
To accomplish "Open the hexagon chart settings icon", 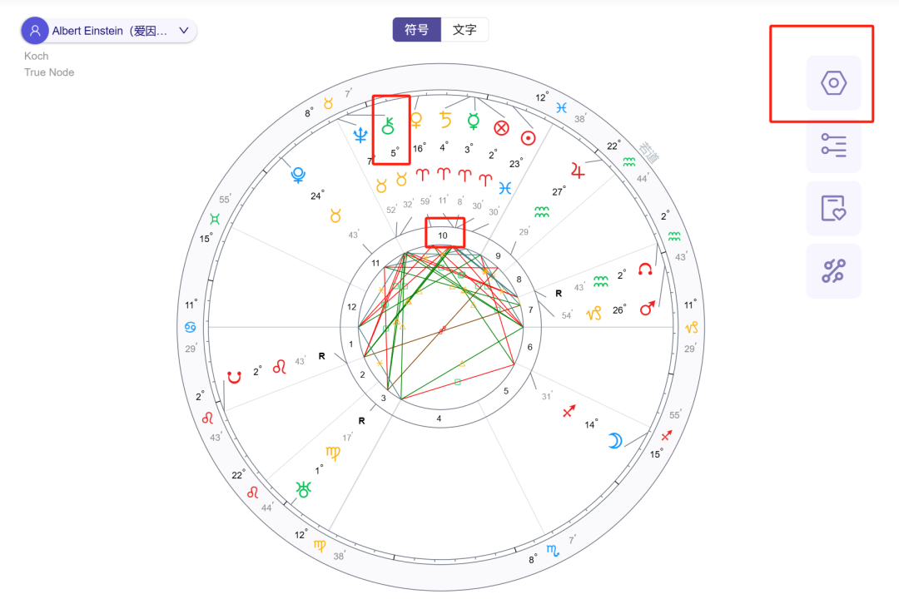I will coord(833,83).
